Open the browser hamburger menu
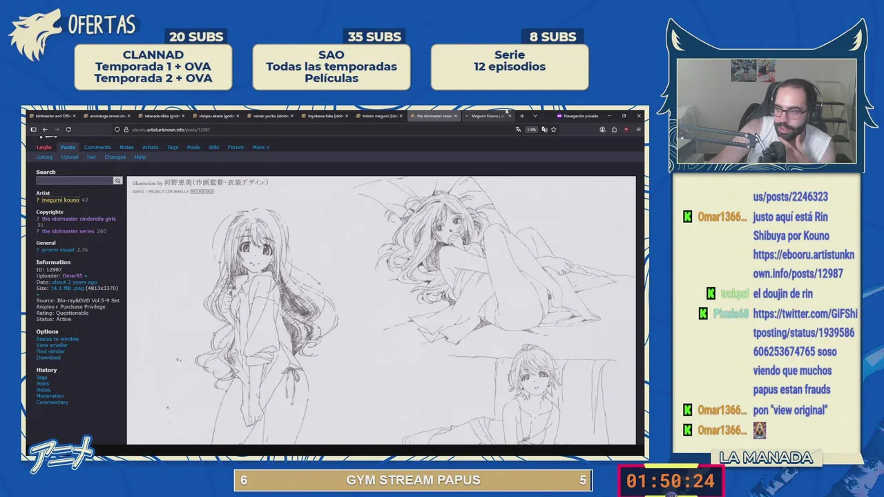 coord(638,129)
